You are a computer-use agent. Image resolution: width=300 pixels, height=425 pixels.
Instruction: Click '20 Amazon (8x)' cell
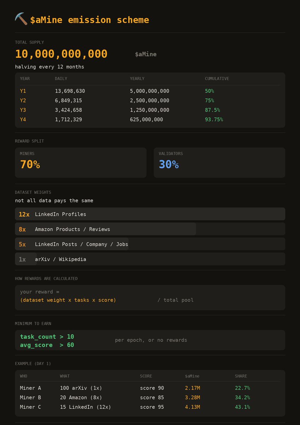point(81,397)
